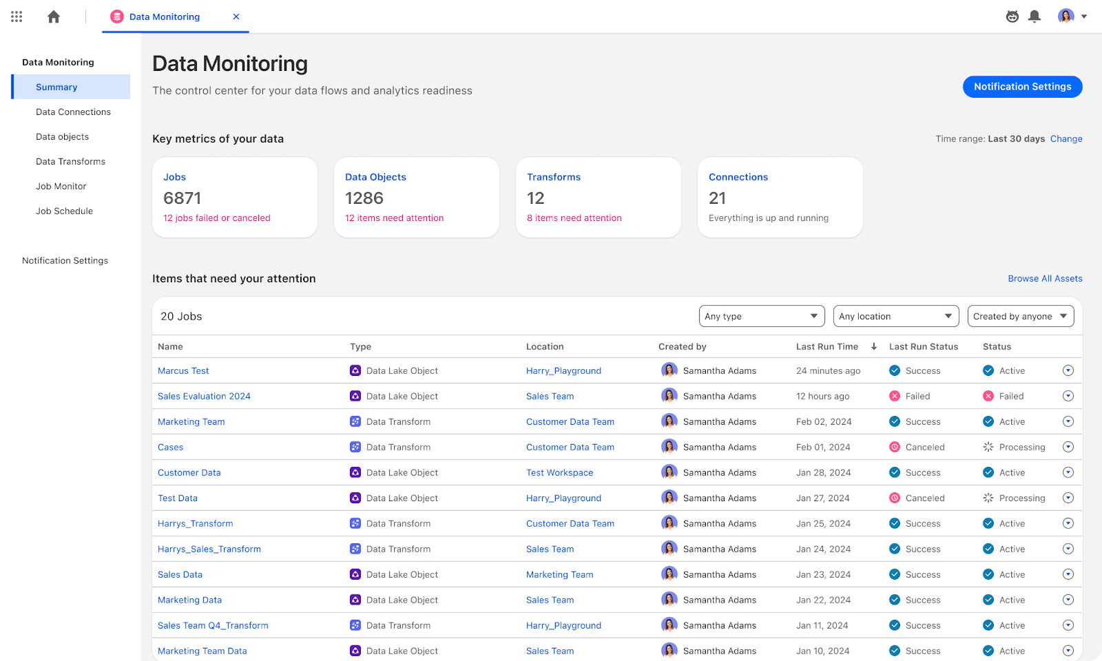This screenshot has height=661, width=1102.
Task: Open row actions for Sales Evaluation 2024
Action: pos(1068,396)
